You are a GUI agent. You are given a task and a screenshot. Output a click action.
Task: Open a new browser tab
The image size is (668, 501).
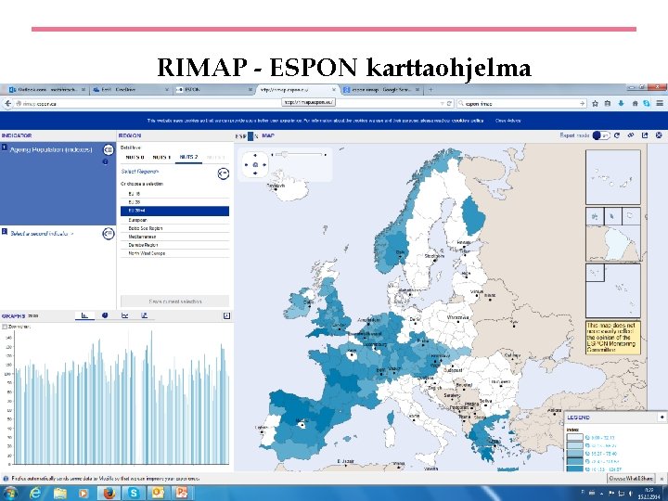[x=430, y=89]
